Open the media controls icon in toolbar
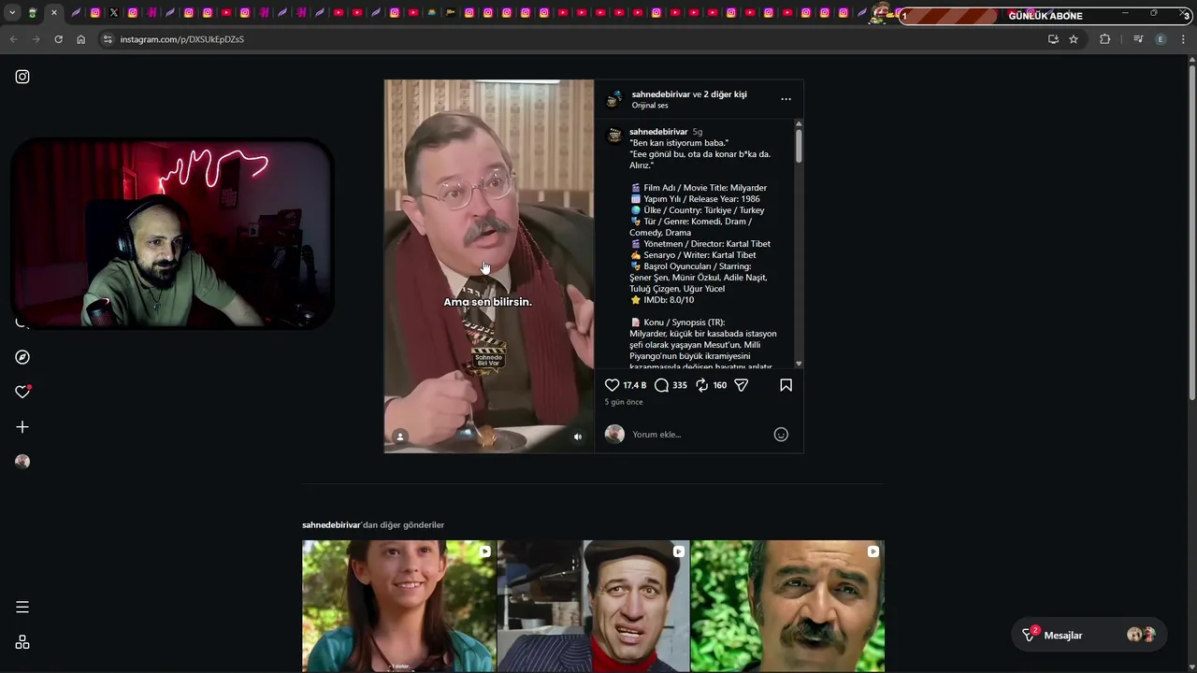1197x673 pixels. [x=1138, y=39]
